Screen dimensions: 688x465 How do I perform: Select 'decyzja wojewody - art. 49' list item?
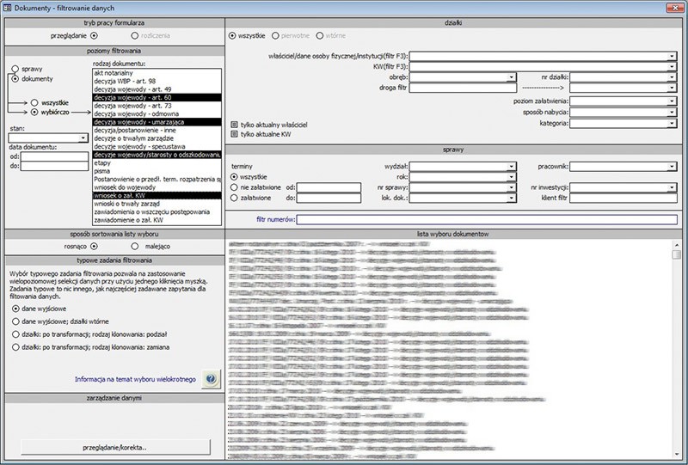click(x=157, y=89)
